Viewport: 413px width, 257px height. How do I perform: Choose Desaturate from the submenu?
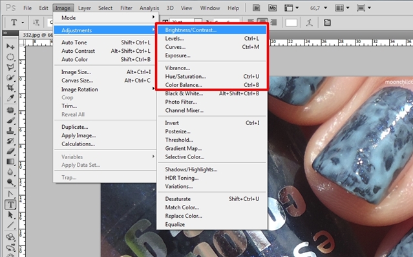(212, 199)
